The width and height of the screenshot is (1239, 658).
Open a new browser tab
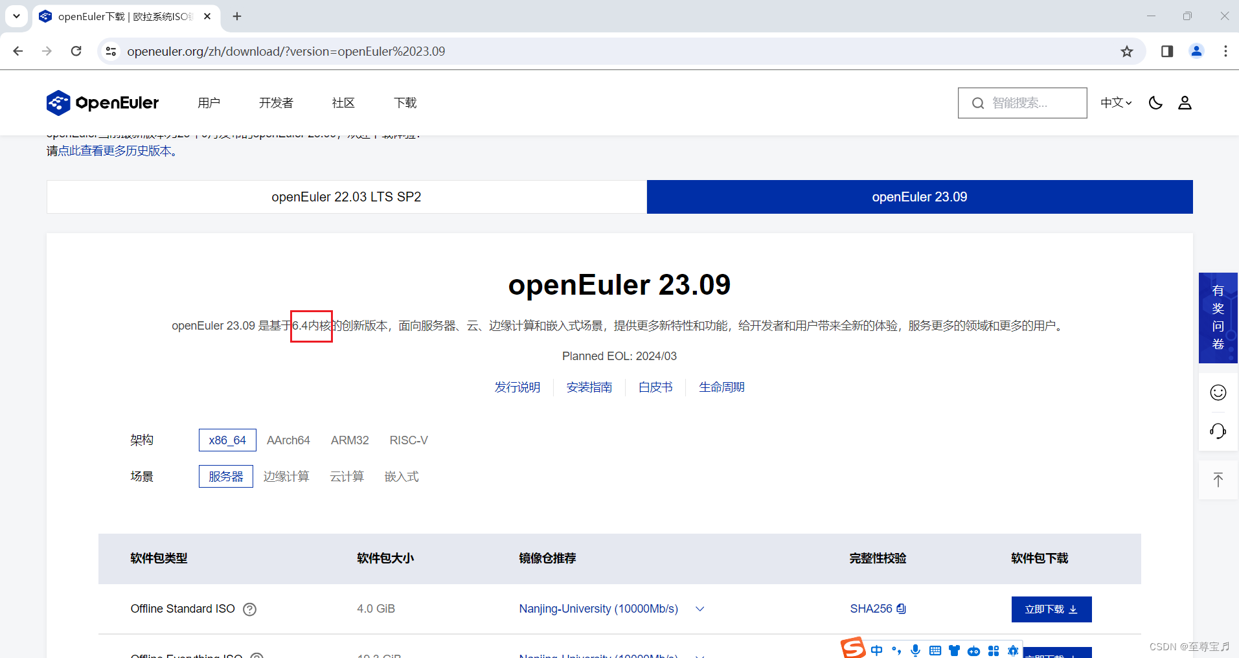(237, 16)
